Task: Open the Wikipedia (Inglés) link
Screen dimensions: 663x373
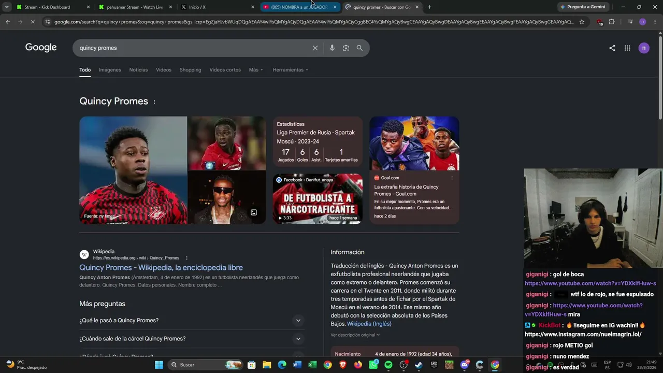Action: [369, 324]
